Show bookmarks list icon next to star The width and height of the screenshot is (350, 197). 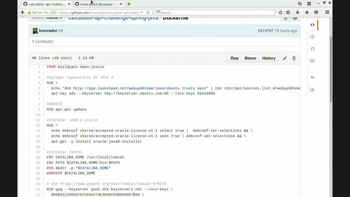[288, 13]
